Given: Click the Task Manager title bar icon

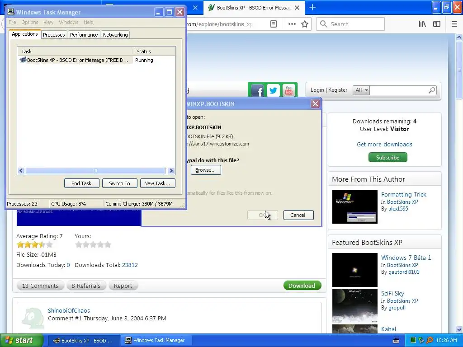Looking at the screenshot, I should (11, 12).
